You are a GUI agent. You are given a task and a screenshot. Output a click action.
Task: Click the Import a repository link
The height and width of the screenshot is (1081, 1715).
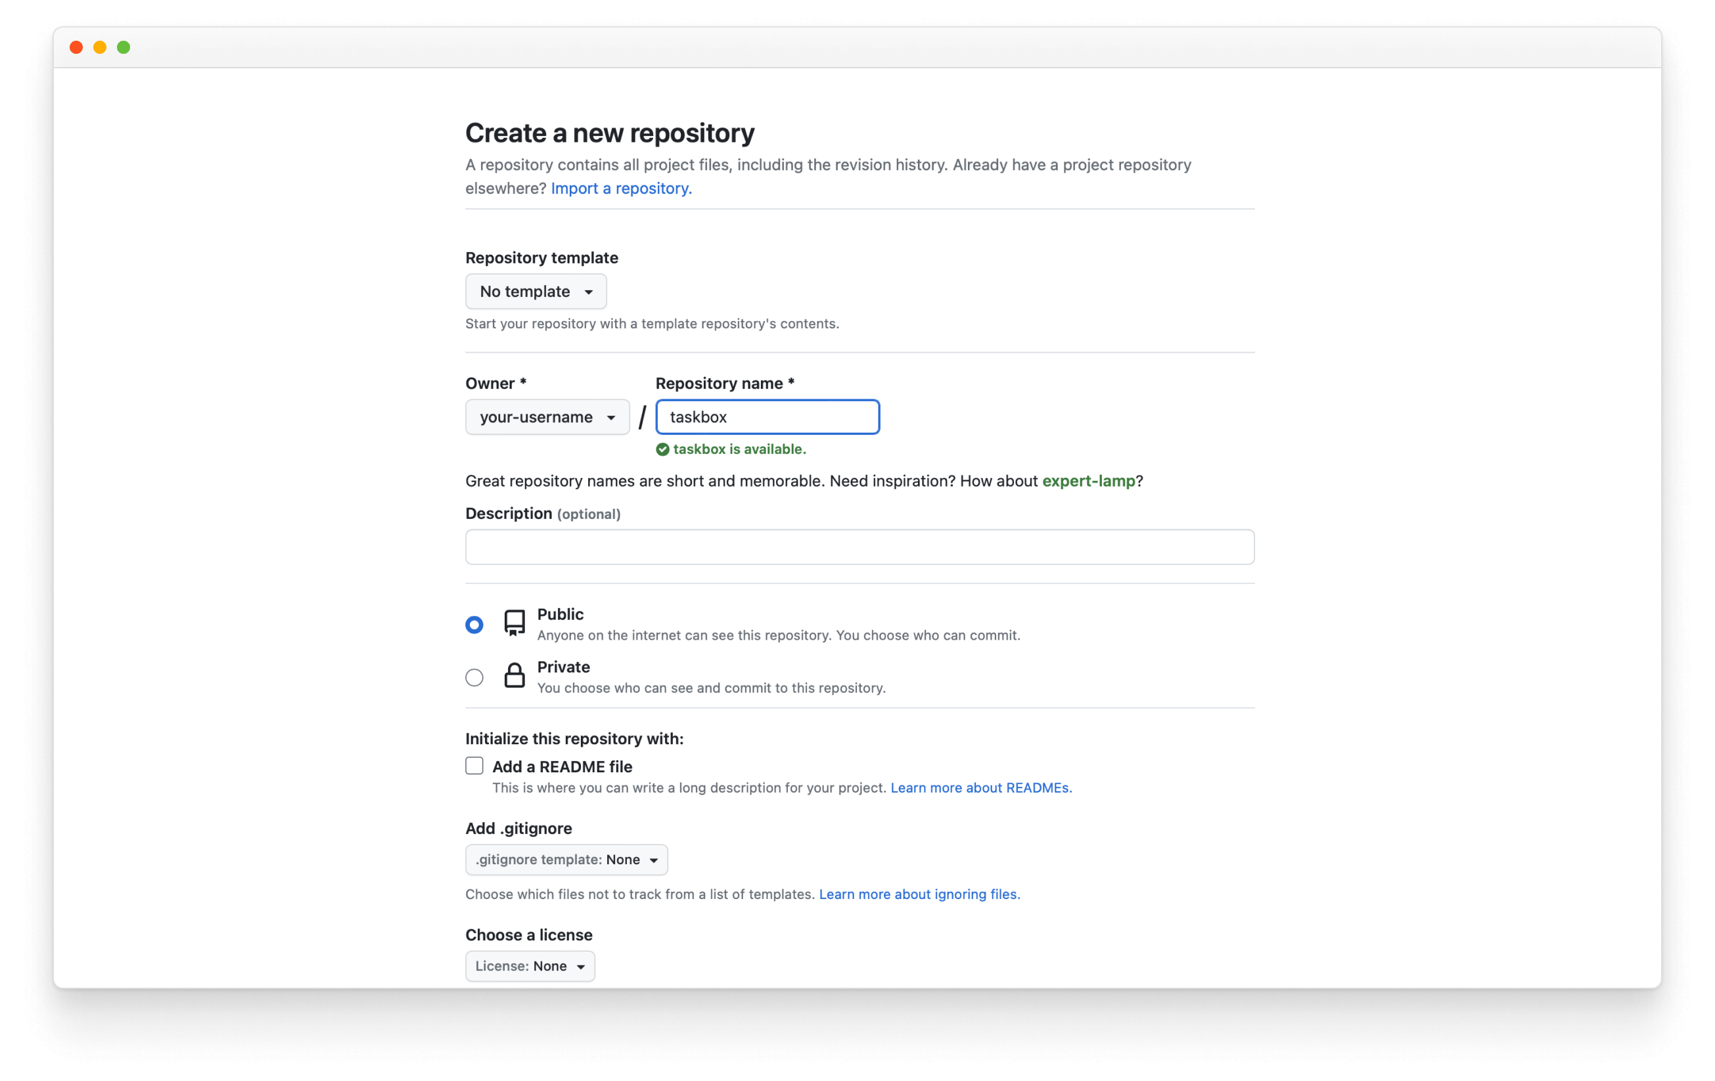pyautogui.click(x=619, y=188)
